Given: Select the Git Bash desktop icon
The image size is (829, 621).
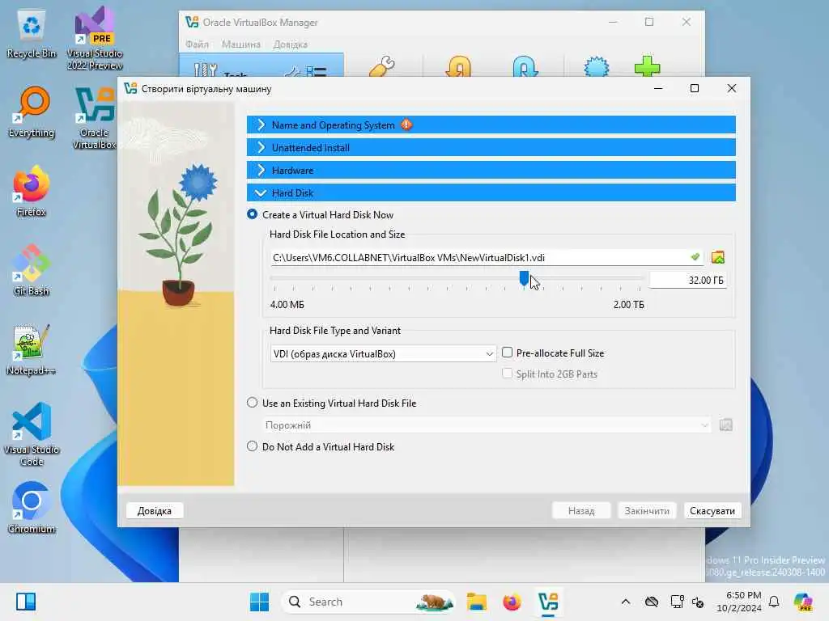Looking at the screenshot, I should (32, 270).
